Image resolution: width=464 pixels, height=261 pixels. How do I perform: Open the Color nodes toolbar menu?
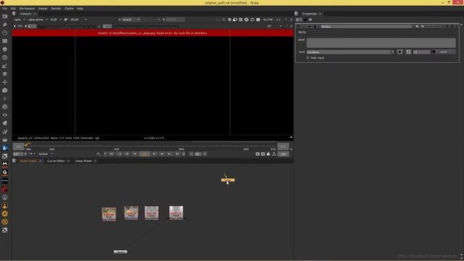coord(5,49)
